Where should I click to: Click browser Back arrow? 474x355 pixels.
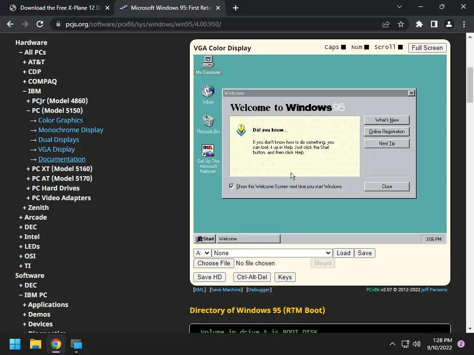click(10, 24)
